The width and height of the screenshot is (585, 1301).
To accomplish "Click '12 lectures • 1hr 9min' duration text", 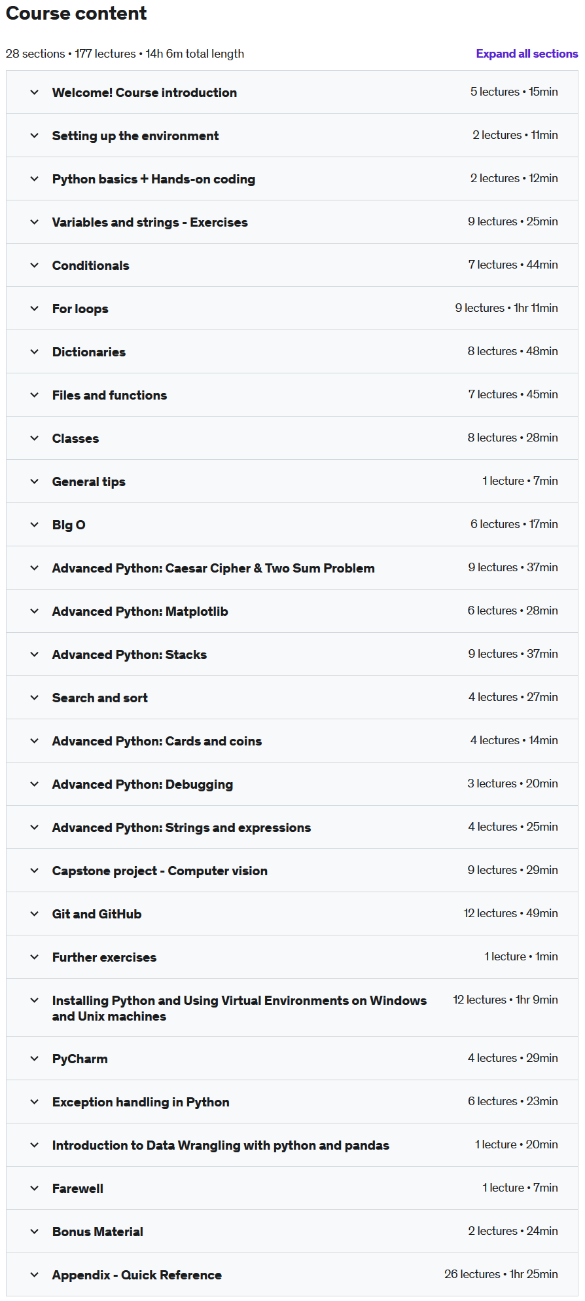I will [x=505, y=1000].
